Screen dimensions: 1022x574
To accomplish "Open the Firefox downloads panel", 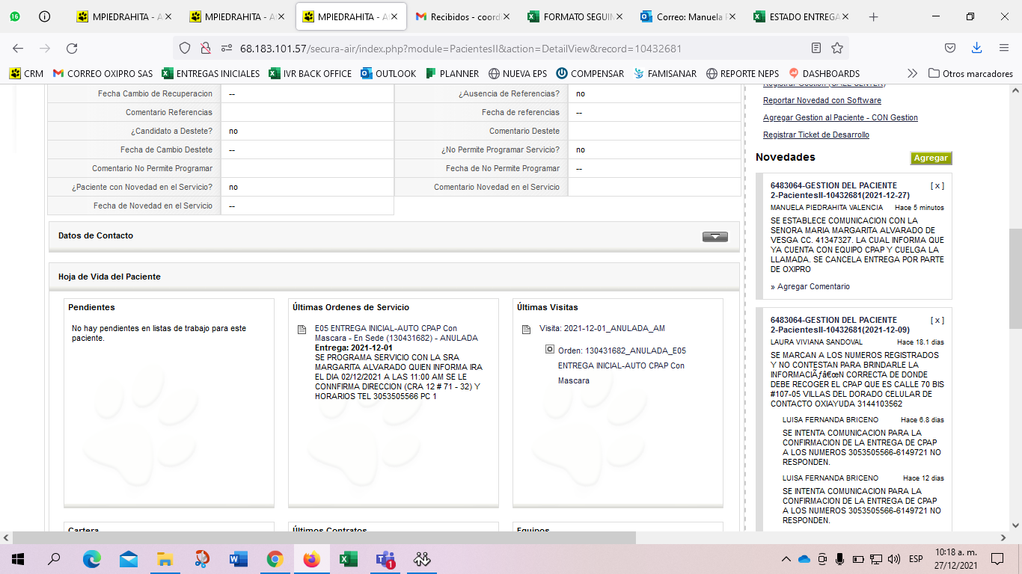I will tap(976, 48).
